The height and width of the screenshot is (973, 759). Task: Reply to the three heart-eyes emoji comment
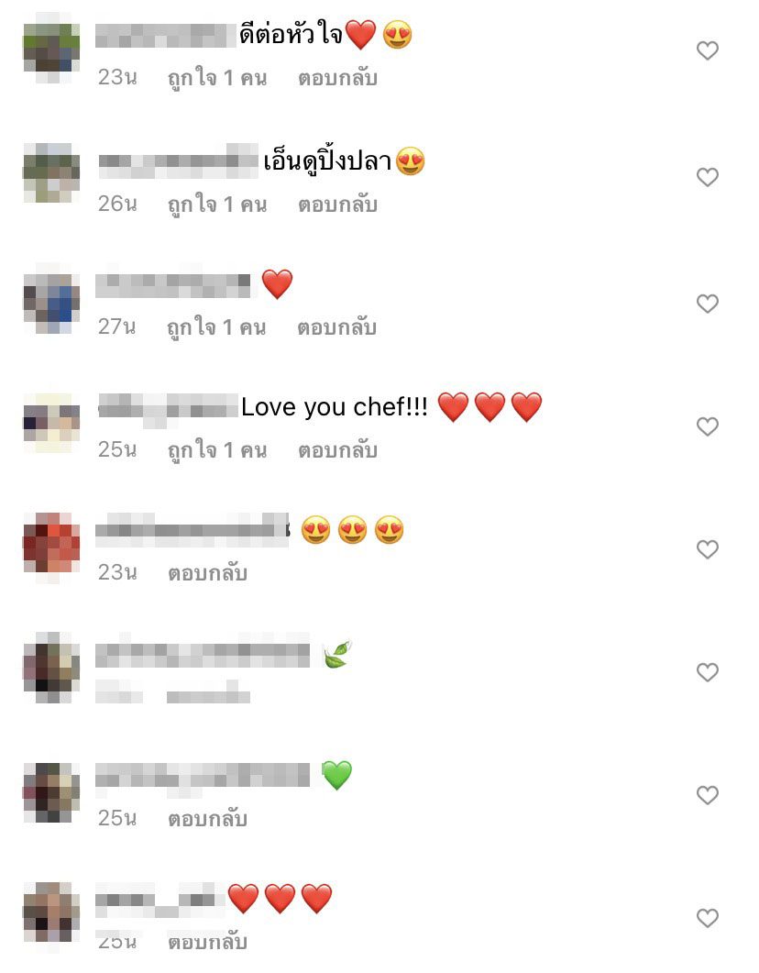click(207, 573)
